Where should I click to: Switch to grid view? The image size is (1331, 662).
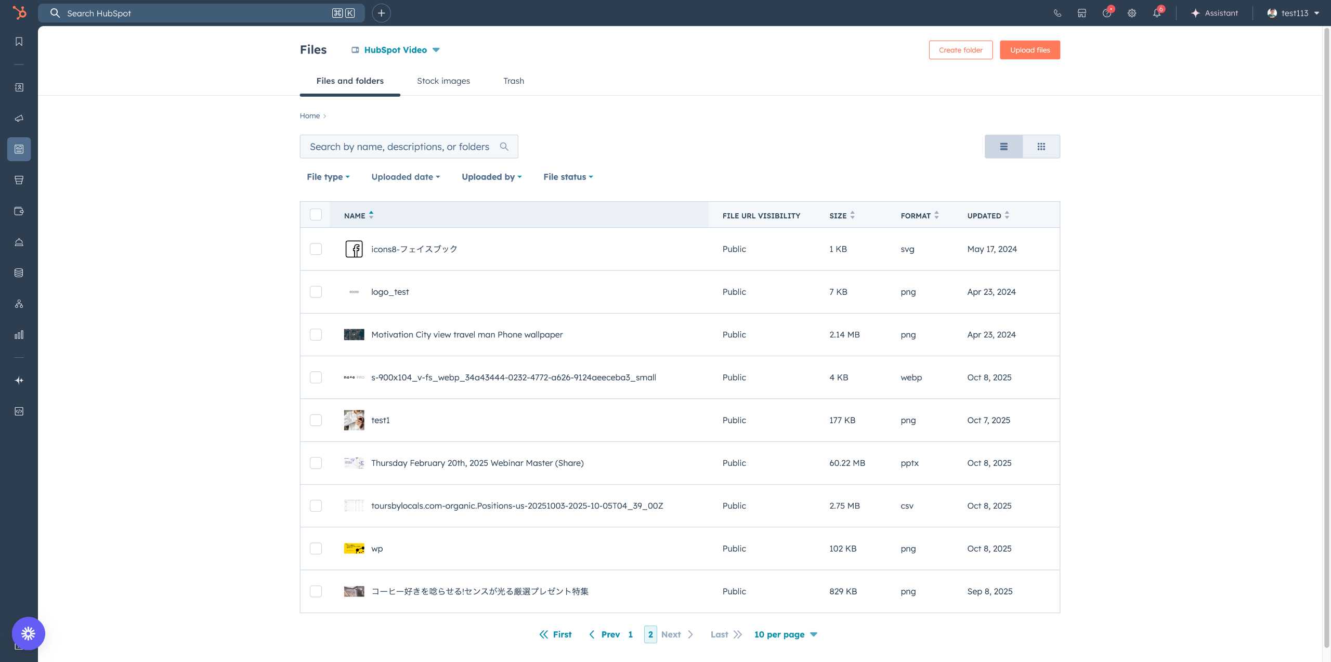(1041, 147)
